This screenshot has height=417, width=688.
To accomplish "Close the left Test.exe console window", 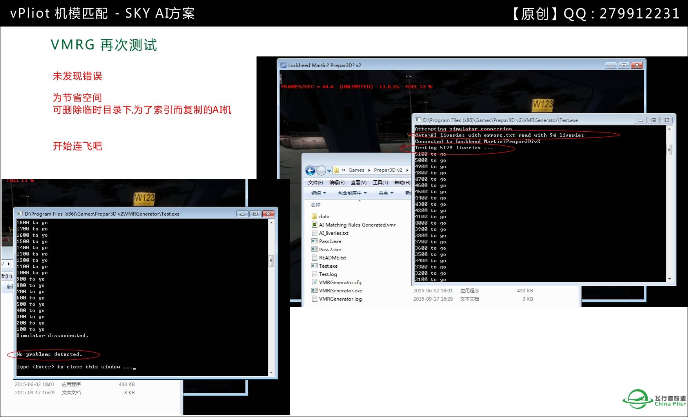I will point(268,214).
